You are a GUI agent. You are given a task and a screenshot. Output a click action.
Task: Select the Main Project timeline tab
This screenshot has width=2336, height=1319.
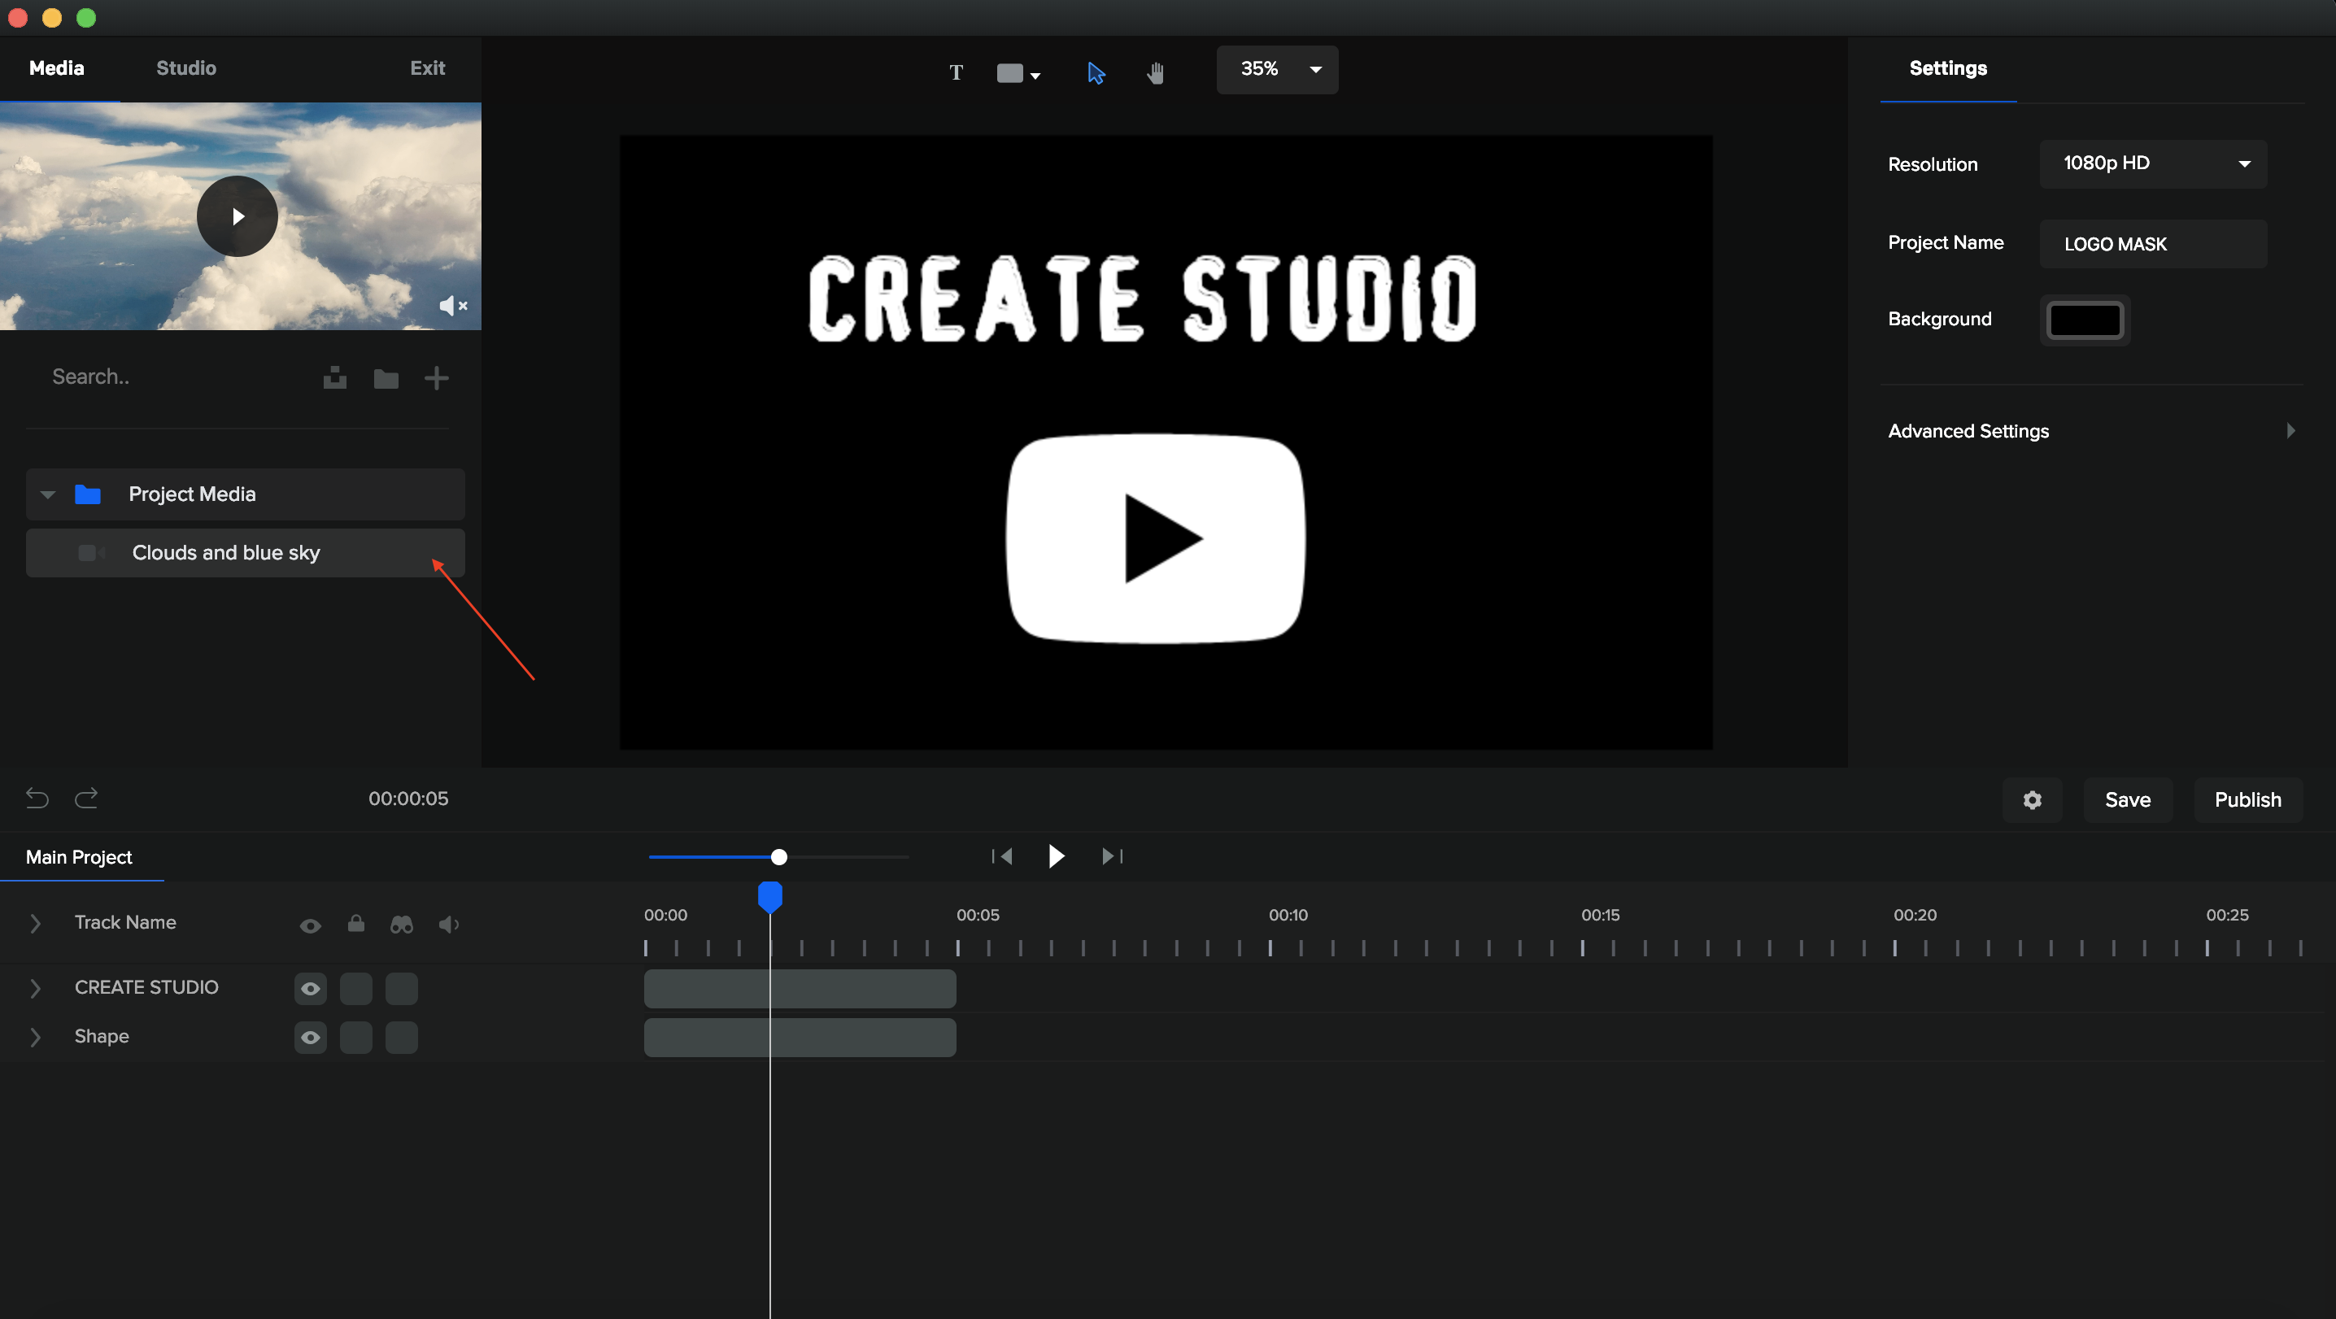point(79,856)
